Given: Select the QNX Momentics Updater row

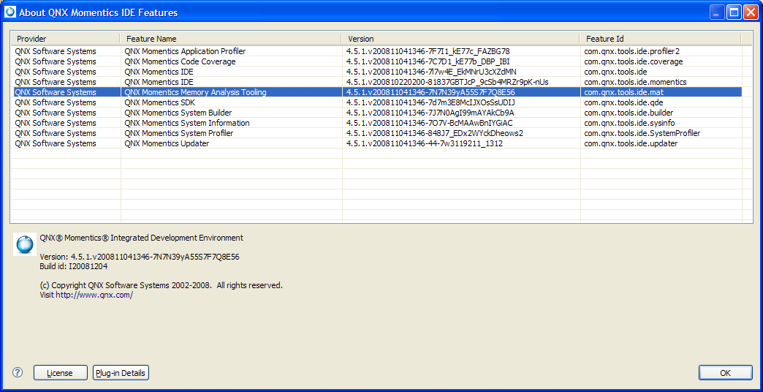Looking at the screenshot, I should pos(376,143).
